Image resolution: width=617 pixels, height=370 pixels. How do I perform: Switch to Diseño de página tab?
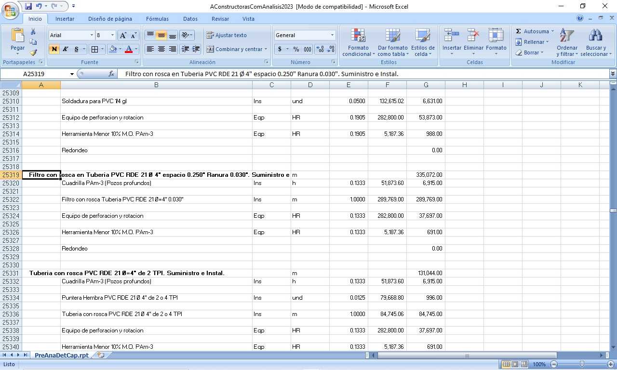(110, 19)
